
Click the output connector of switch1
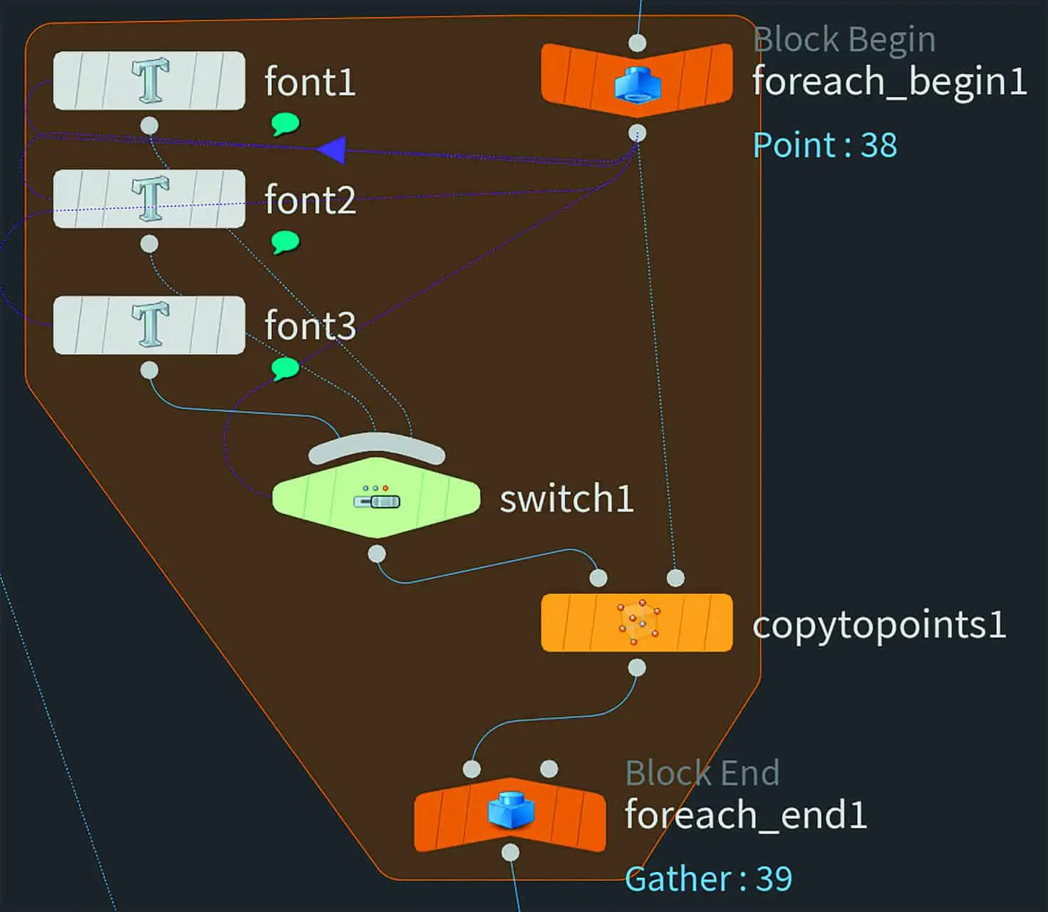(x=377, y=554)
